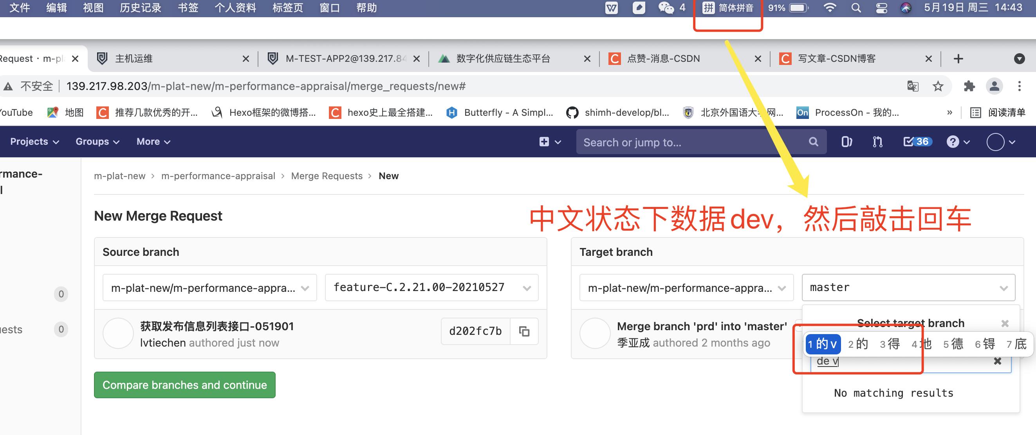The image size is (1036, 435).
Task: Switch to the 数字化供应链生态平台 tab
Action: tap(514, 59)
